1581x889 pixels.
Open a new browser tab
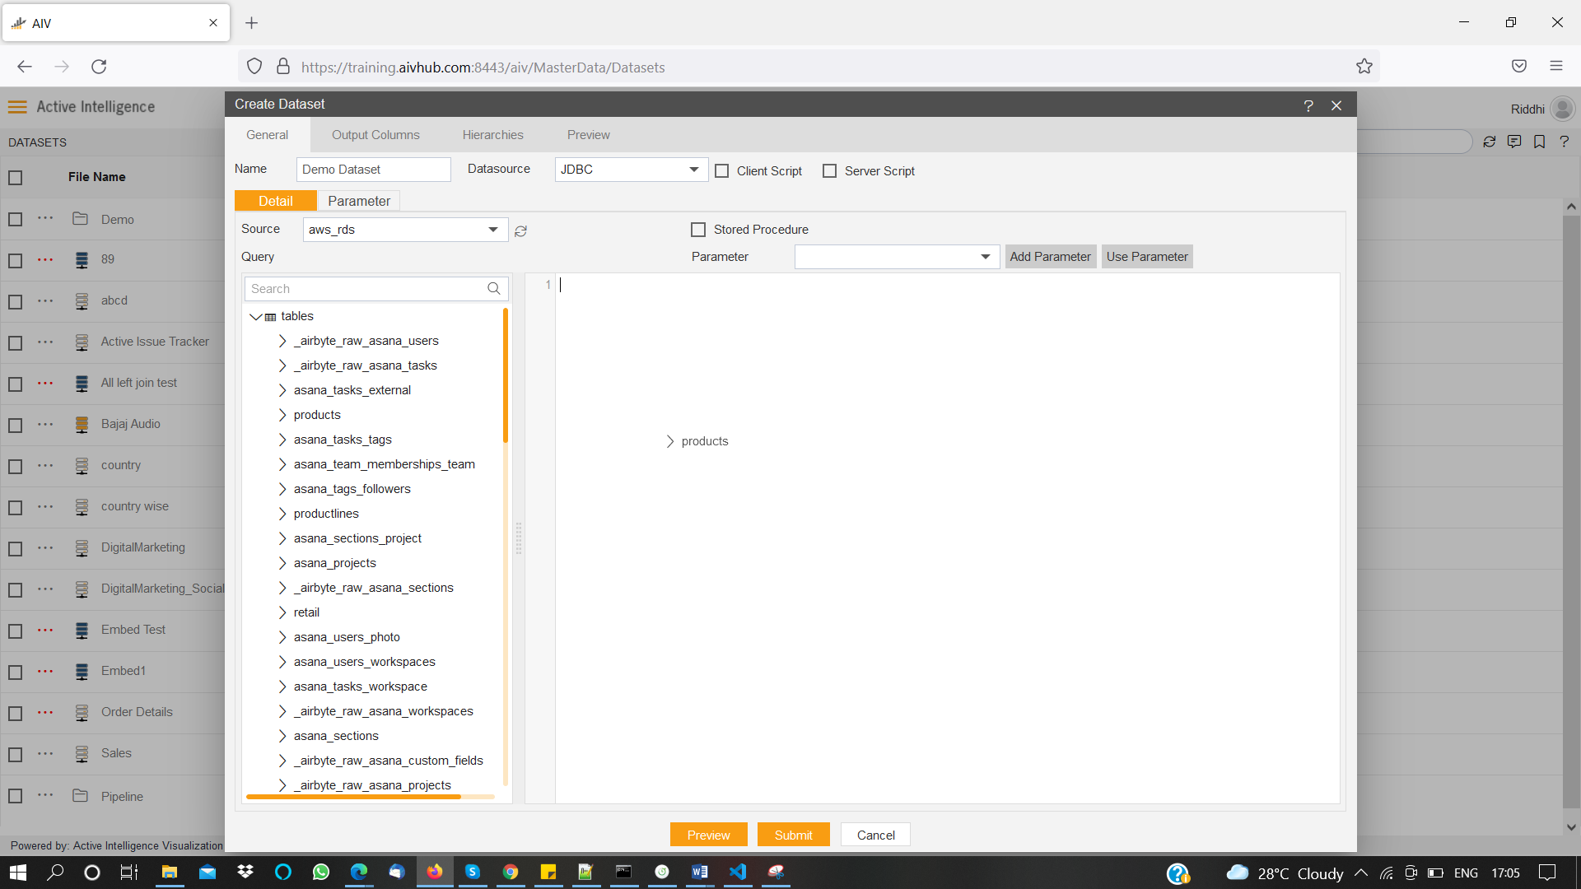(252, 23)
